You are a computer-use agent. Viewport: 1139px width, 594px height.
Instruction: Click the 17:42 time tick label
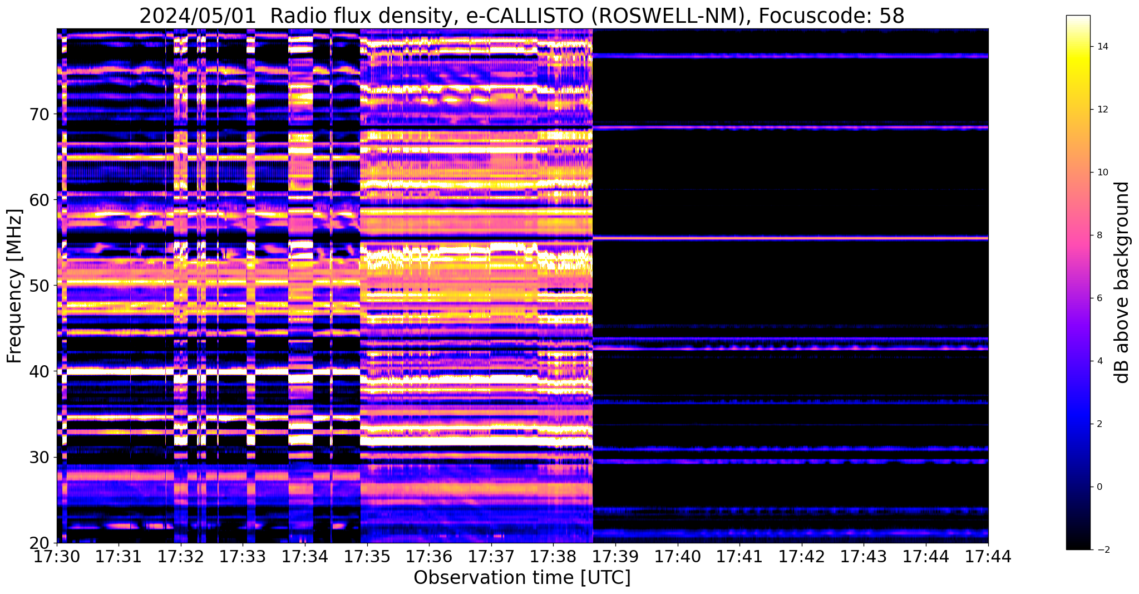coord(802,556)
